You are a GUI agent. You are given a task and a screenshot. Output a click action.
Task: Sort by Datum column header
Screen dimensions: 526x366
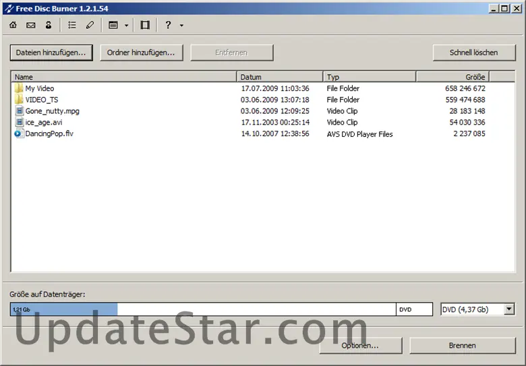[x=280, y=77]
